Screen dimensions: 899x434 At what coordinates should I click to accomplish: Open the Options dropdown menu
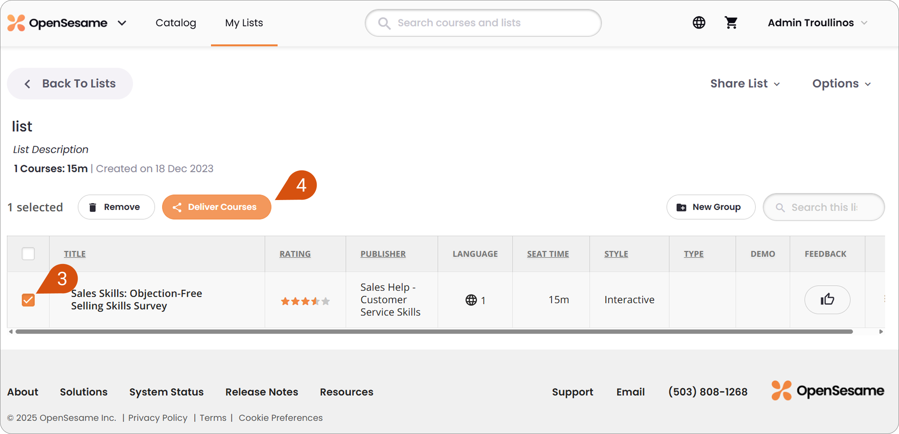click(842, 83)
